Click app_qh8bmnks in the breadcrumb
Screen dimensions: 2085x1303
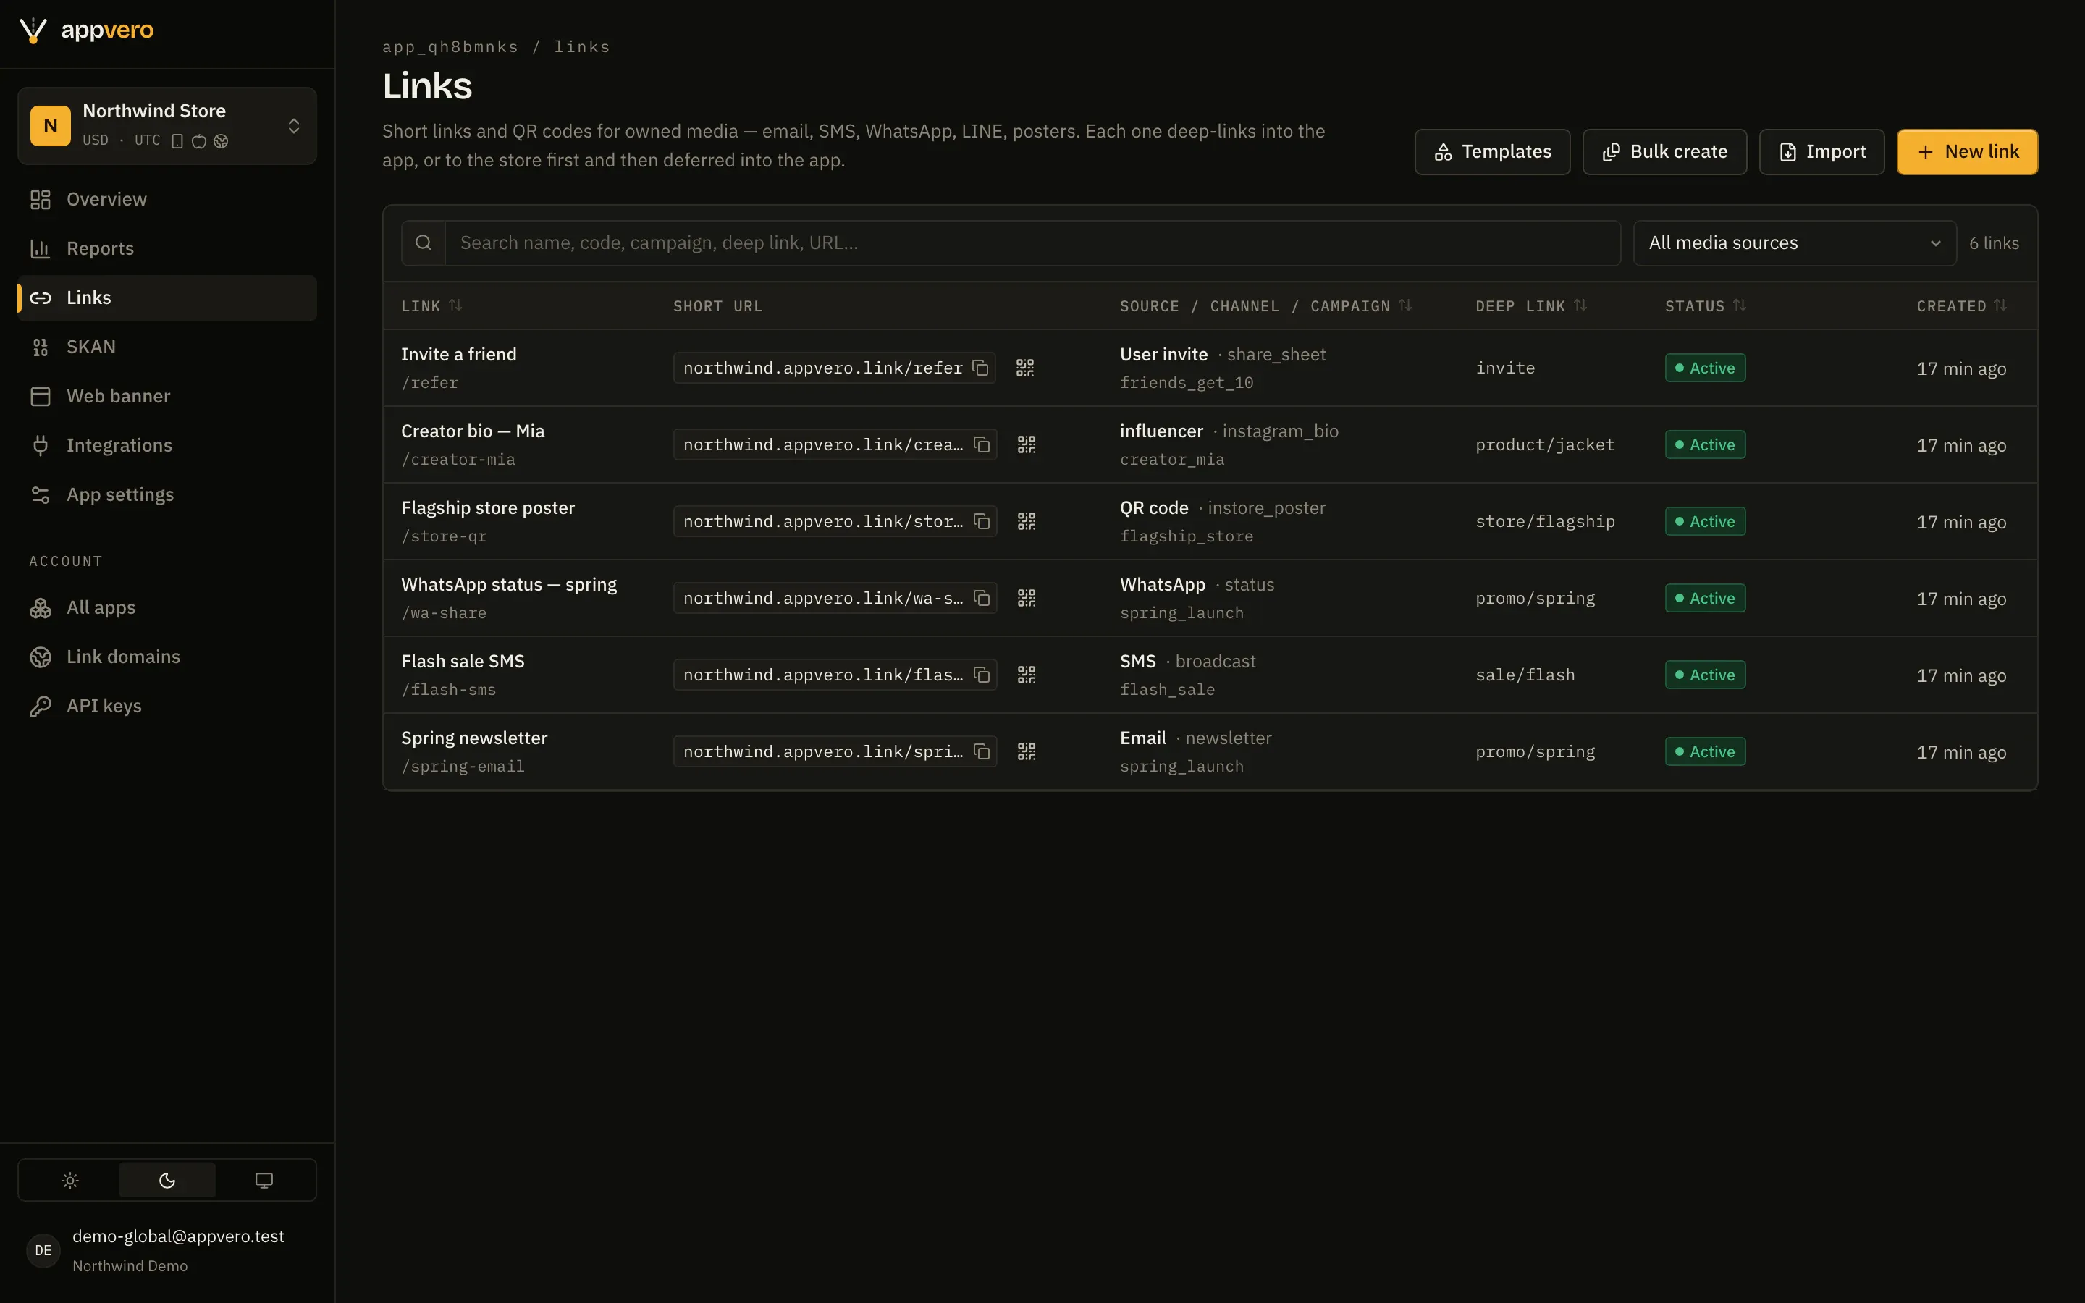[x=450, y=46]
